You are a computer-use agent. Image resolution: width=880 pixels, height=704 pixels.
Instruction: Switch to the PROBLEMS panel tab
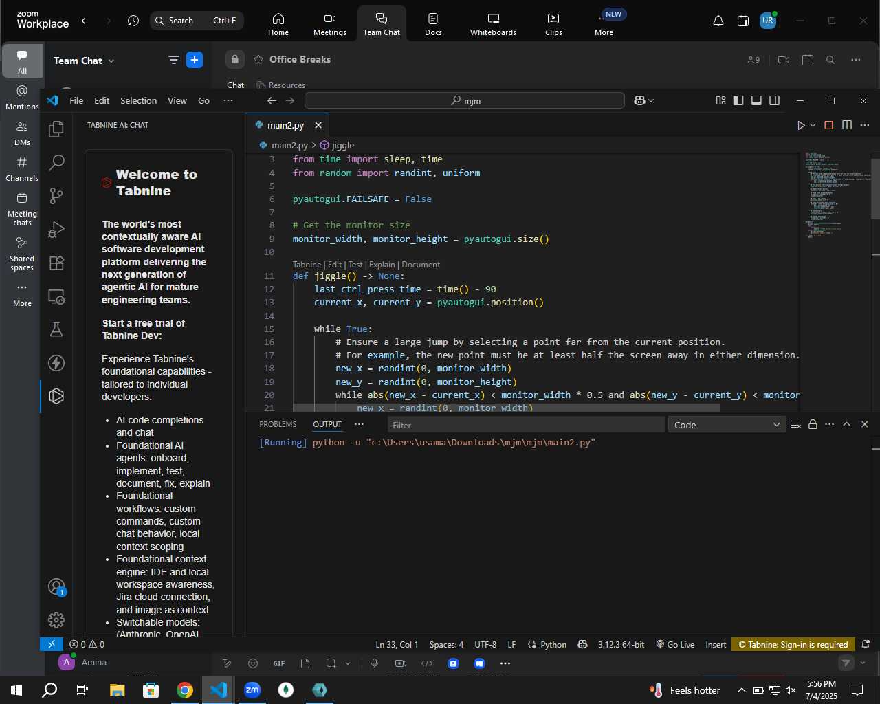coord(278,424)
